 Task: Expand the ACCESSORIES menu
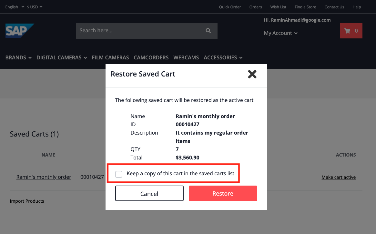point(223,57)
